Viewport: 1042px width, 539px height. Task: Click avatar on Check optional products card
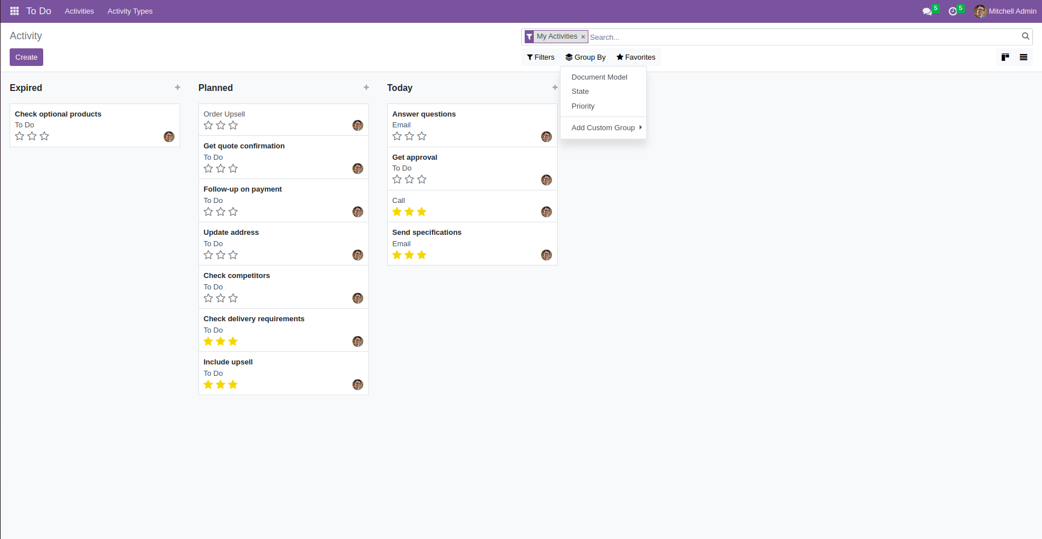169,136
